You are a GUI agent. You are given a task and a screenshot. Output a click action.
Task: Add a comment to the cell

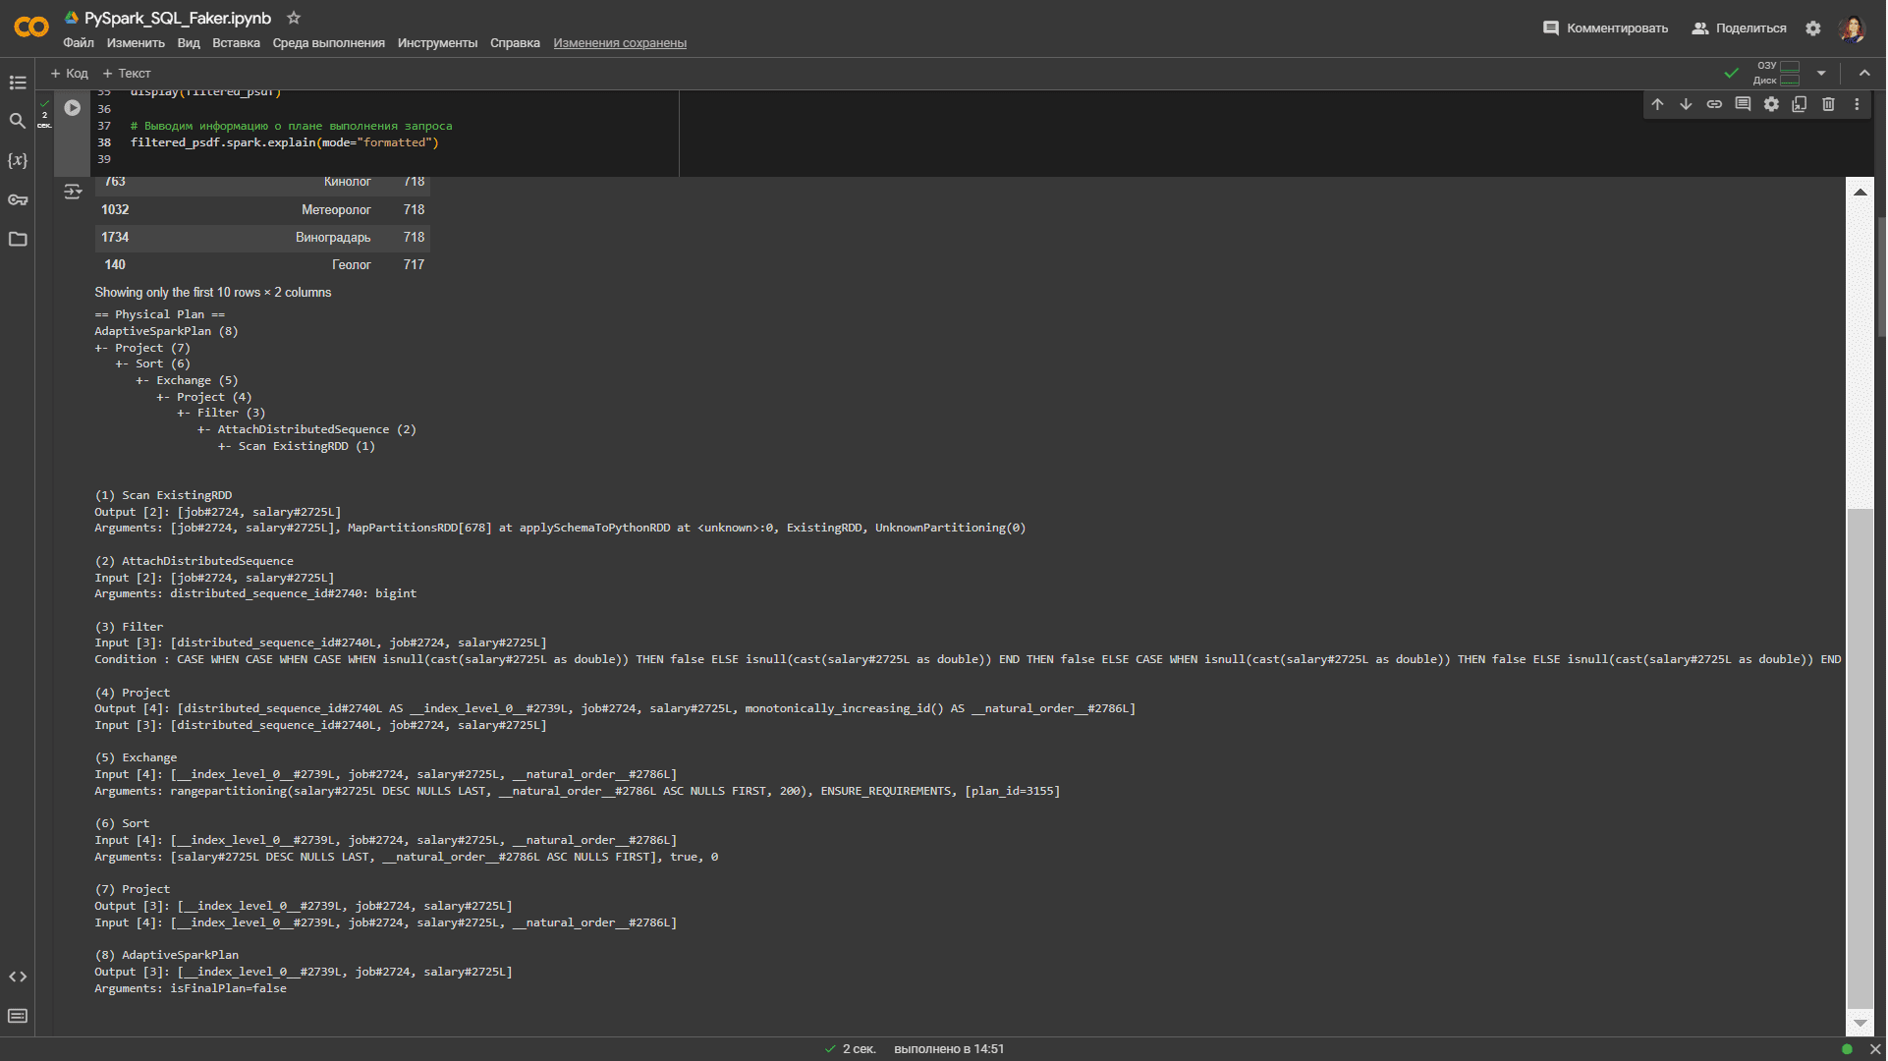1744,104
